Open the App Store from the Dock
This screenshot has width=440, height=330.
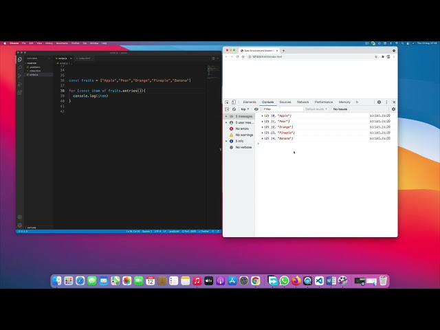coord(232,280)
